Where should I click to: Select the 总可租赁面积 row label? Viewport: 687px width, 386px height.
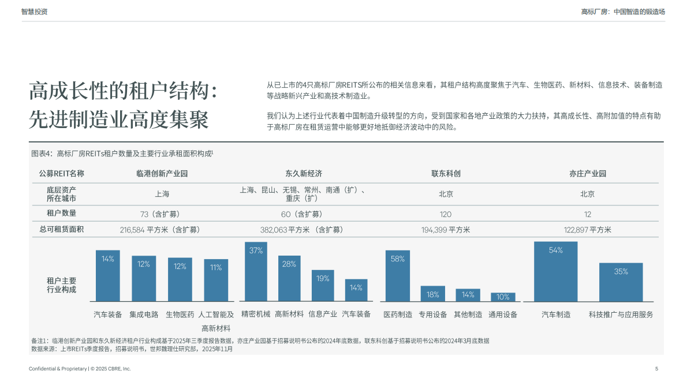[x=61, y=228]
